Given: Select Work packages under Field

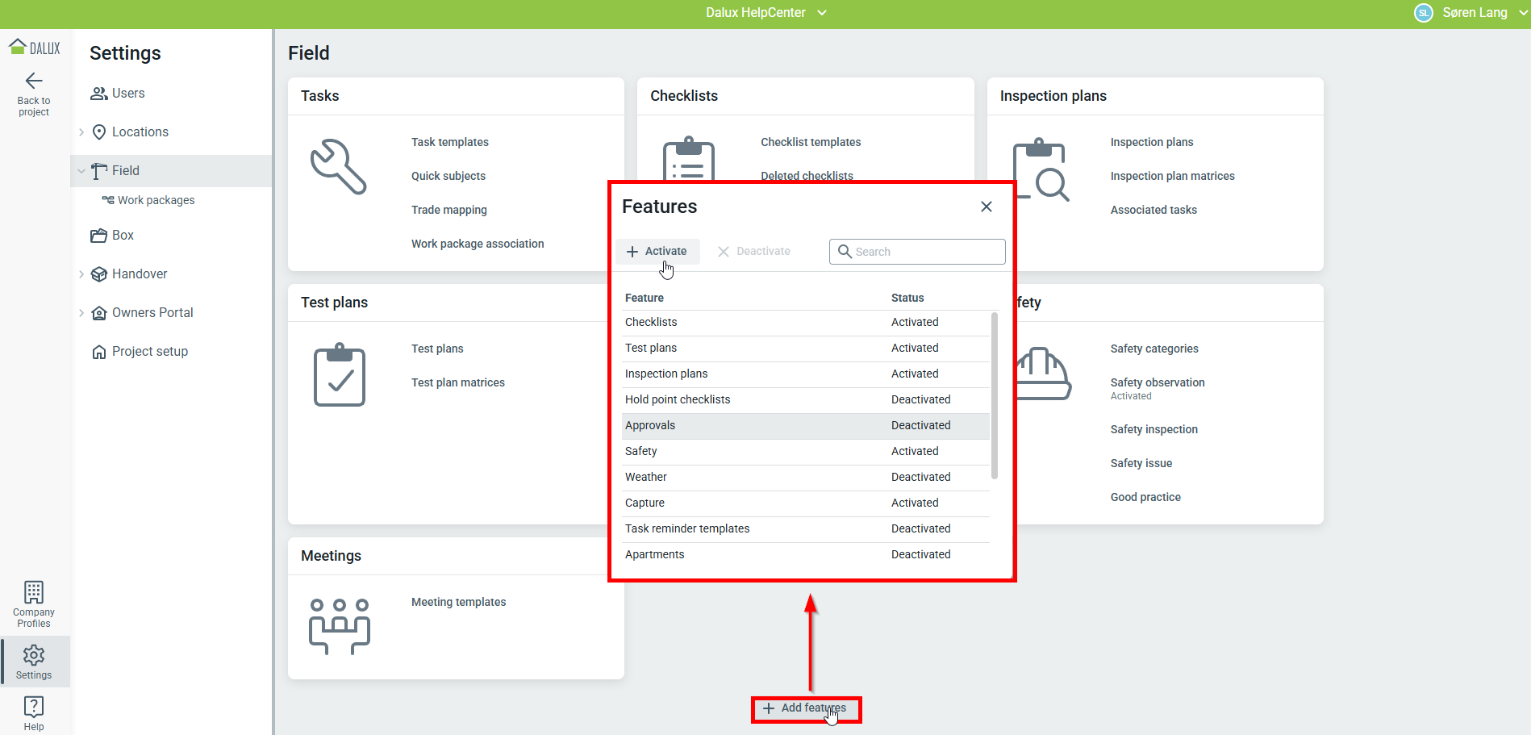Looking at the screenshot, I should pos(156,200).
